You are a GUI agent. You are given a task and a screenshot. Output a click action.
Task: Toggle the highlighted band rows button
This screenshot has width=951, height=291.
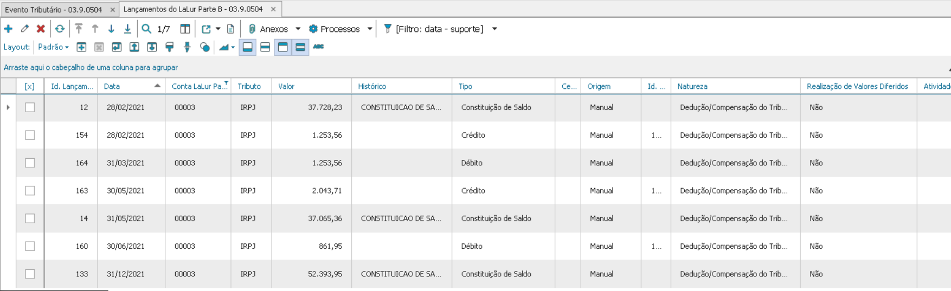pos(300,47)
